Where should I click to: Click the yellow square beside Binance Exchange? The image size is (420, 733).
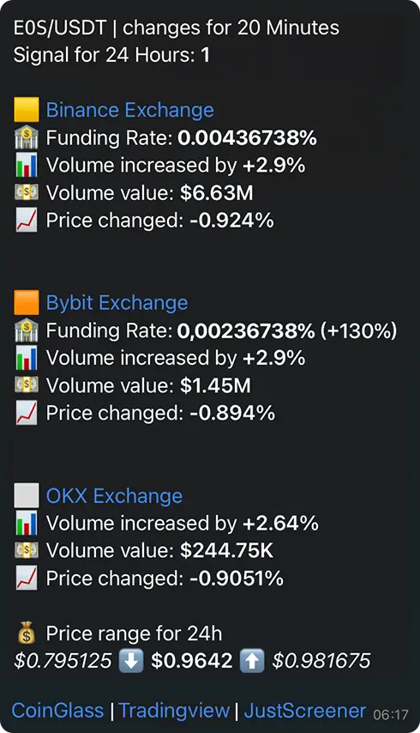tap(26, 110)
